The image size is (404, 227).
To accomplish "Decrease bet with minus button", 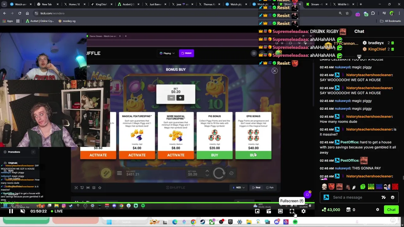I will 171,98.
